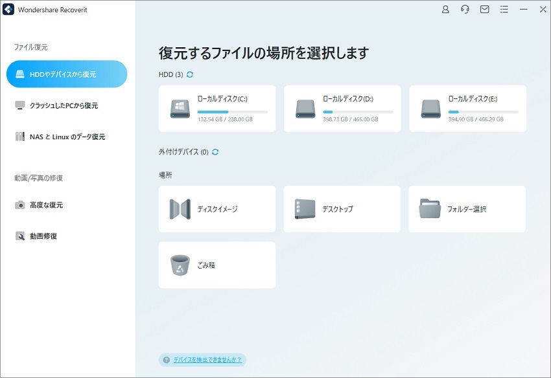The image size is (551, 378).
Task: Select ローカルディスク(D:) drive
Action: click(342, 108)
